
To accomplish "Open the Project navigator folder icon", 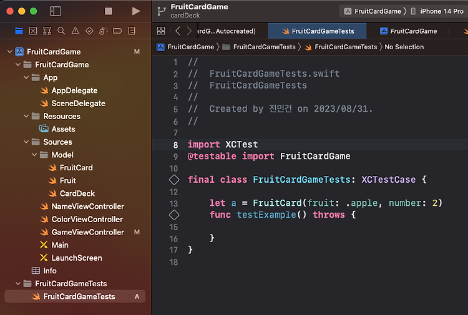I will tap(19, 31).
